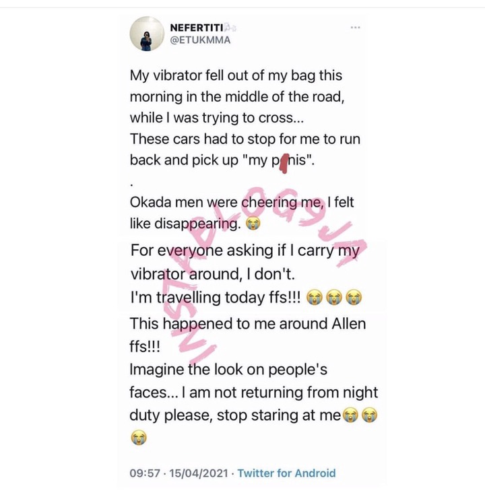Screen dimensions: 485x501
Task: Open the 'Twitter for Android' source link
Action: [286, 473]
